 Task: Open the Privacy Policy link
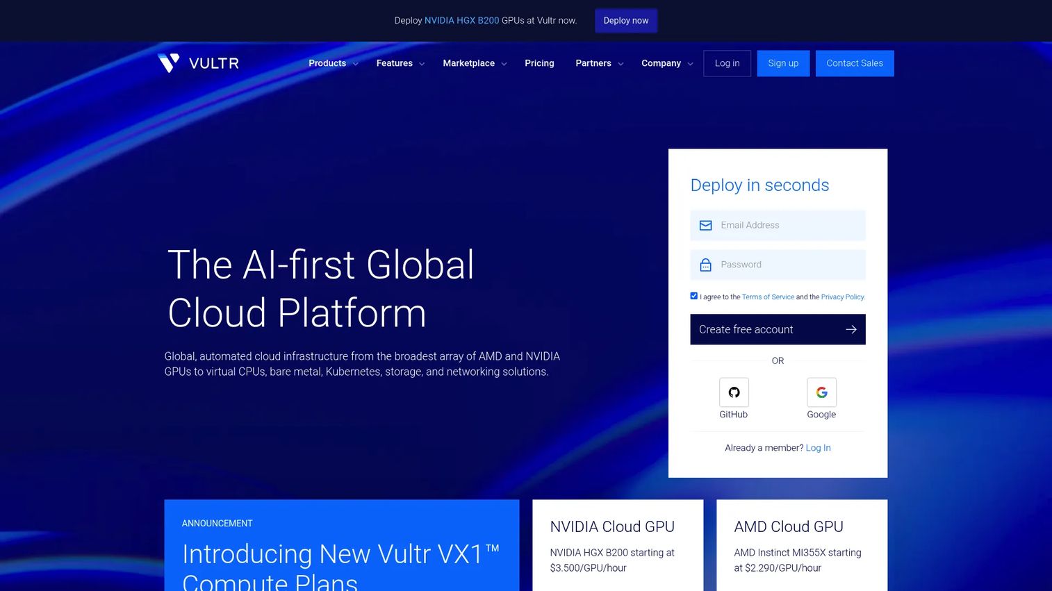pyautogui.click(x=843, y=297)
